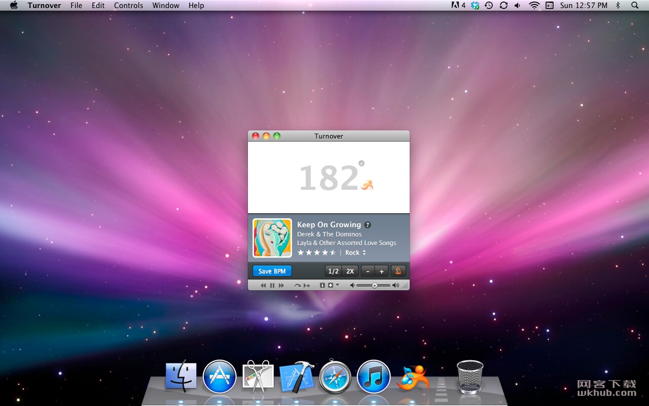Set rating by clicking the fourth star
Viewport: 649px width, 406px height.
click(x=325, y=253)
